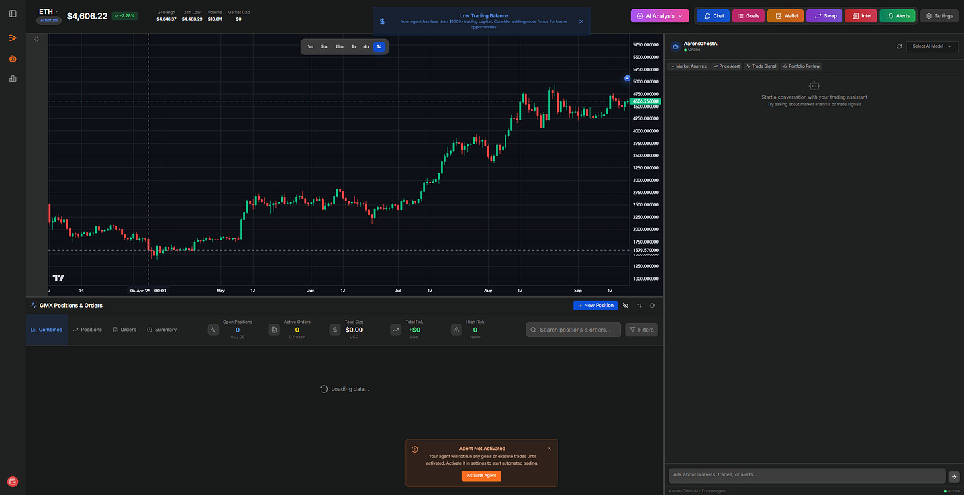964x495 pixels.
Task: Switch to the Orders tab
Action: point(124,330)
